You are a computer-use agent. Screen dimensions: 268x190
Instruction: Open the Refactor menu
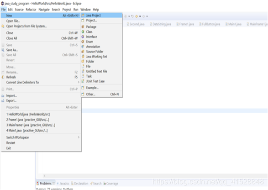pos(31,10)
